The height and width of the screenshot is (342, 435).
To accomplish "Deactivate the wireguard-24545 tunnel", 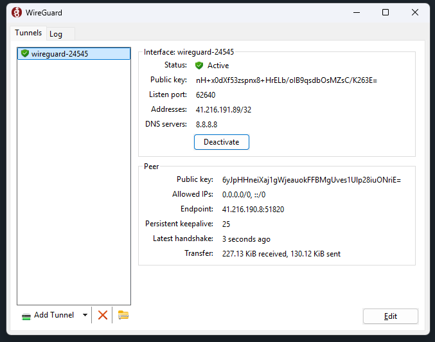I will (x=222, y=142).
